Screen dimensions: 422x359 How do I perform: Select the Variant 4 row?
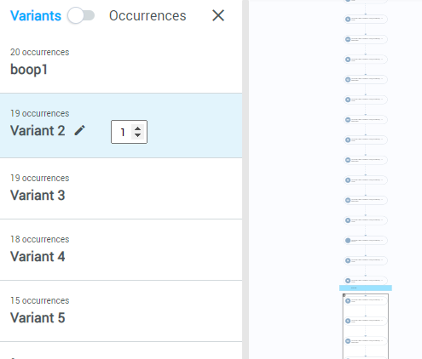(x=121, y=250)
